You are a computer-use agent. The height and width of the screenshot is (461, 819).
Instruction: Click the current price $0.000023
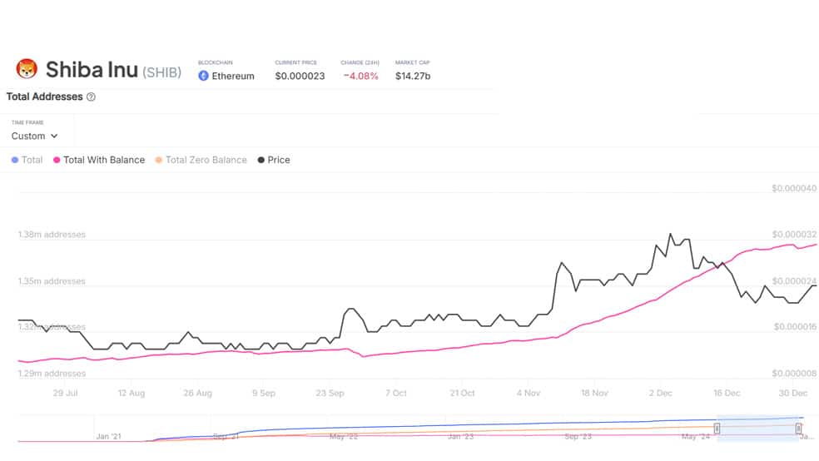click(300, 76)
